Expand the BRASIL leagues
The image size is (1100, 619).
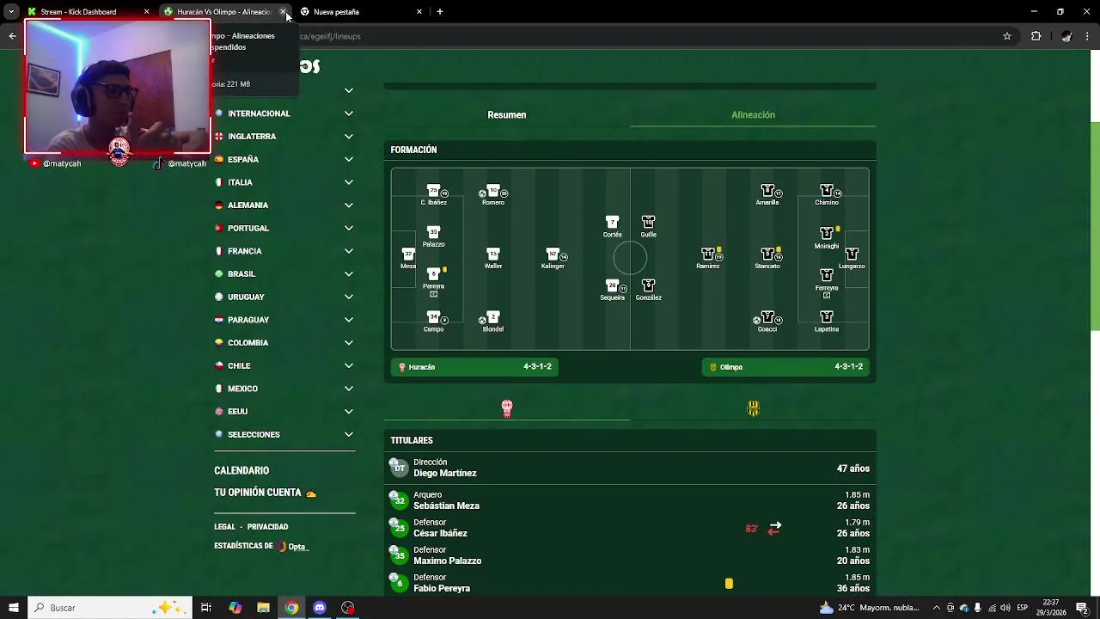click(349, 274)
